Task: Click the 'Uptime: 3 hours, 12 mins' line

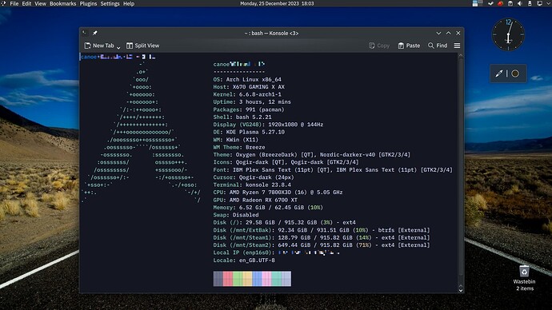Action: tap(252, 102)
